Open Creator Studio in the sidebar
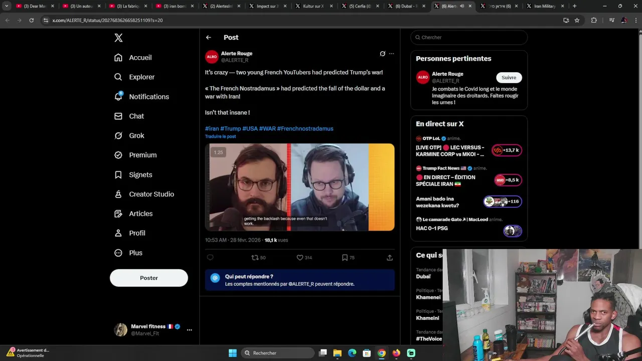 coord(144,195)
